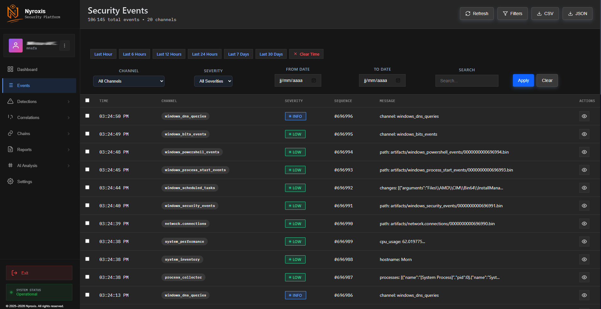Open the All Severities dropdown
Screen dimensions: 601x309
(x=213, y=81)
